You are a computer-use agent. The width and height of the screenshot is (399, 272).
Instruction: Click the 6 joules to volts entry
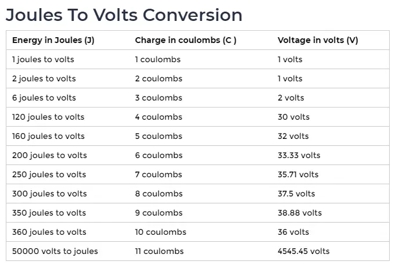point(43,98)
